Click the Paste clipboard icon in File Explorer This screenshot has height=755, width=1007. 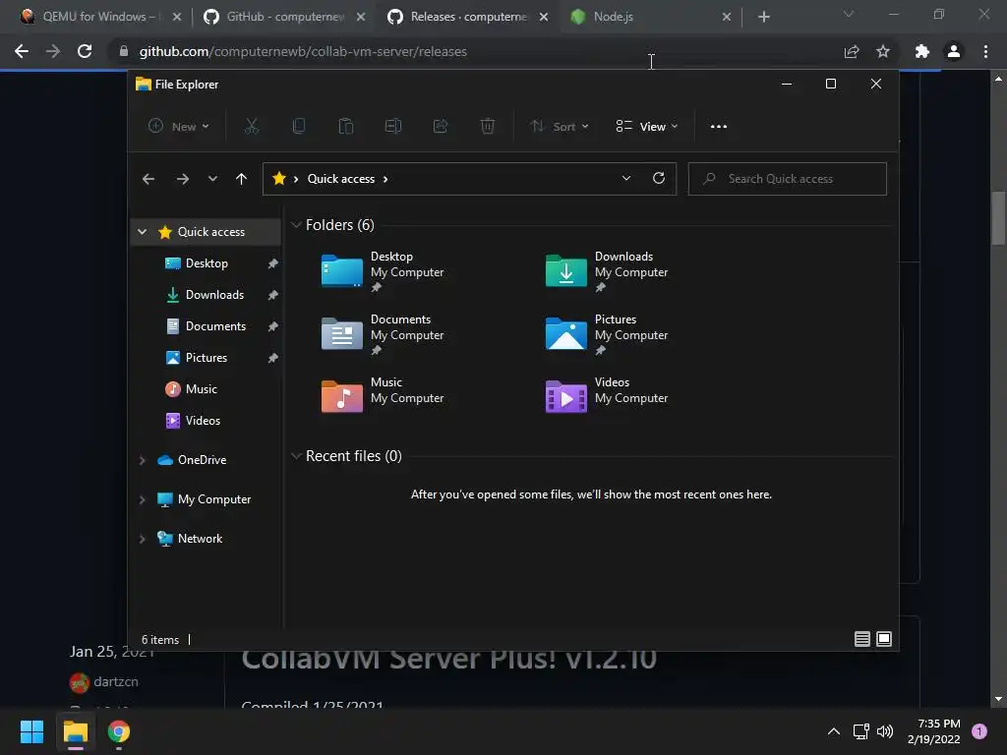pos(345,127)
